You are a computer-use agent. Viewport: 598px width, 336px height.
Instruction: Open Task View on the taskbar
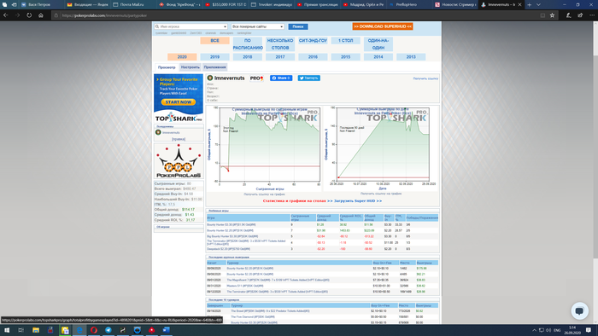coord(21,330)
